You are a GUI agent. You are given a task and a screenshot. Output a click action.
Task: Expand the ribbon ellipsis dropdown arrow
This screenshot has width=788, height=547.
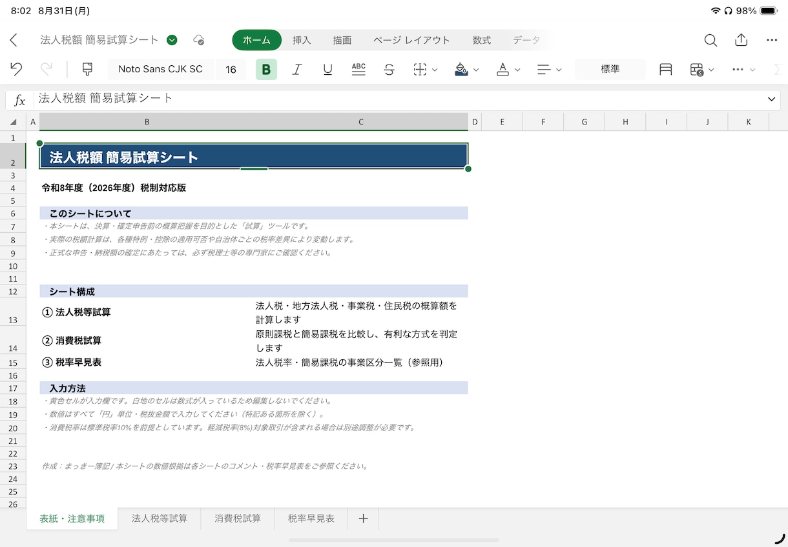752,70
